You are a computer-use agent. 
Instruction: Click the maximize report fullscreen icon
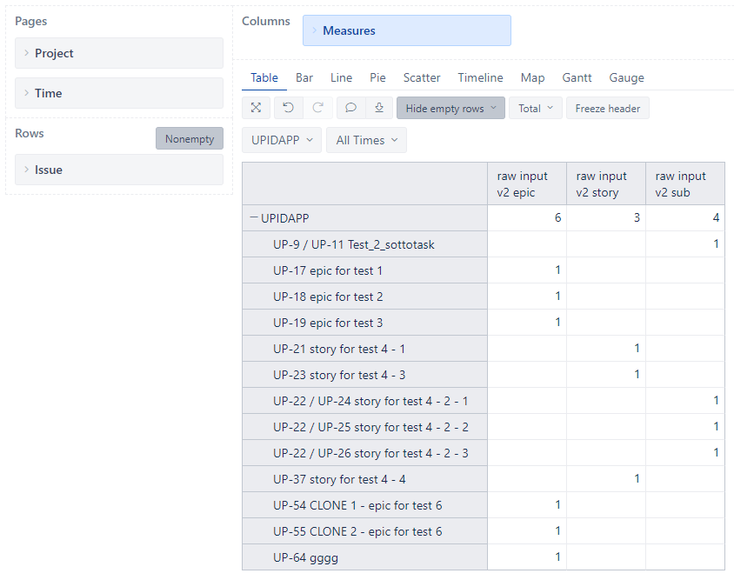[x=256, y=108]
